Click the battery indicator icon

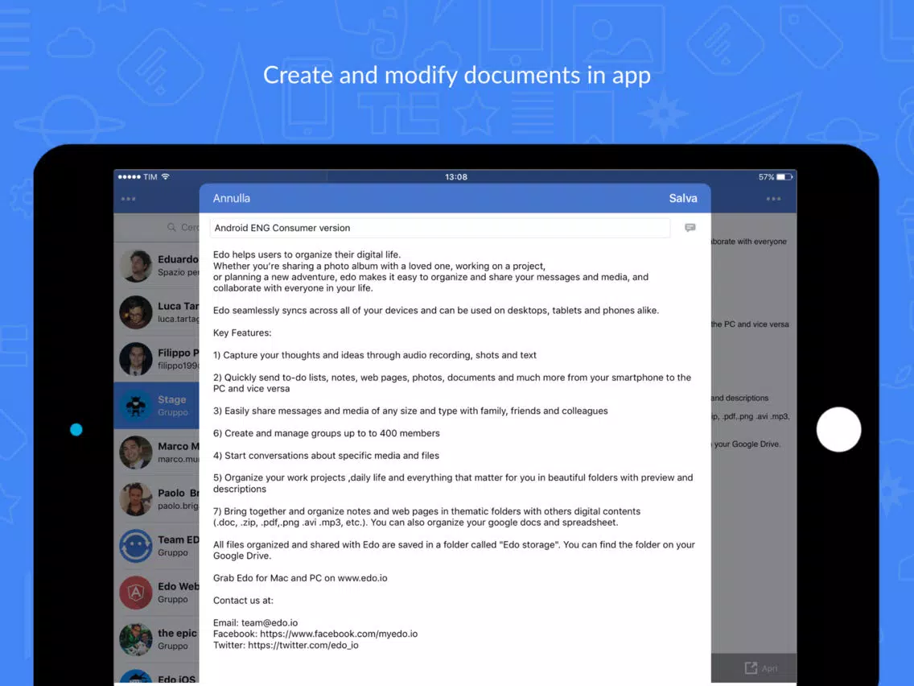[784, 177]
